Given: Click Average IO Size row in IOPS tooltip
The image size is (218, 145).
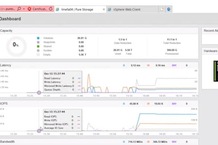Looking at the screenshot, I should tap(62, 128).
